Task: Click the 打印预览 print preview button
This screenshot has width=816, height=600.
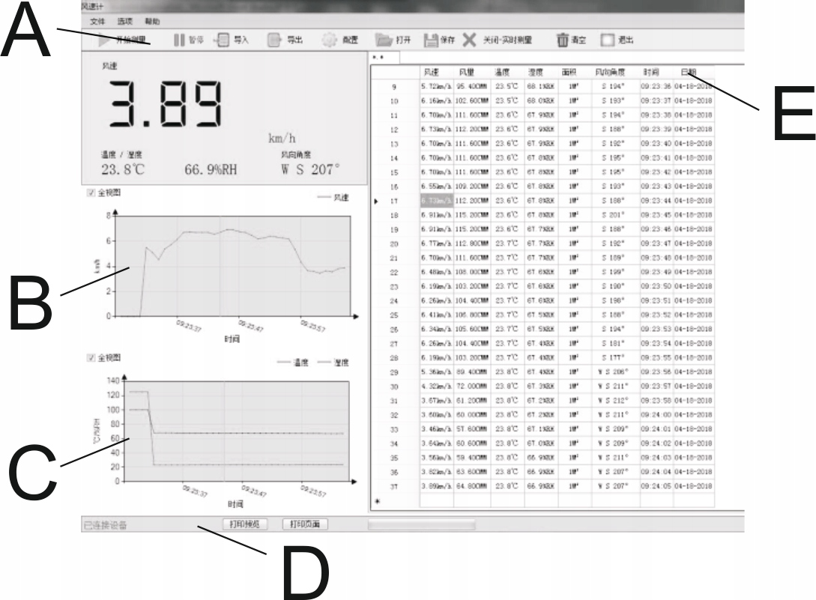Action: pos(244,524)
